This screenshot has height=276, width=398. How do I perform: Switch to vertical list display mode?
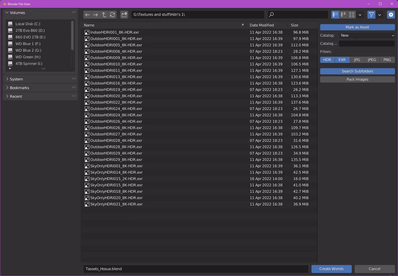[335, 15]
